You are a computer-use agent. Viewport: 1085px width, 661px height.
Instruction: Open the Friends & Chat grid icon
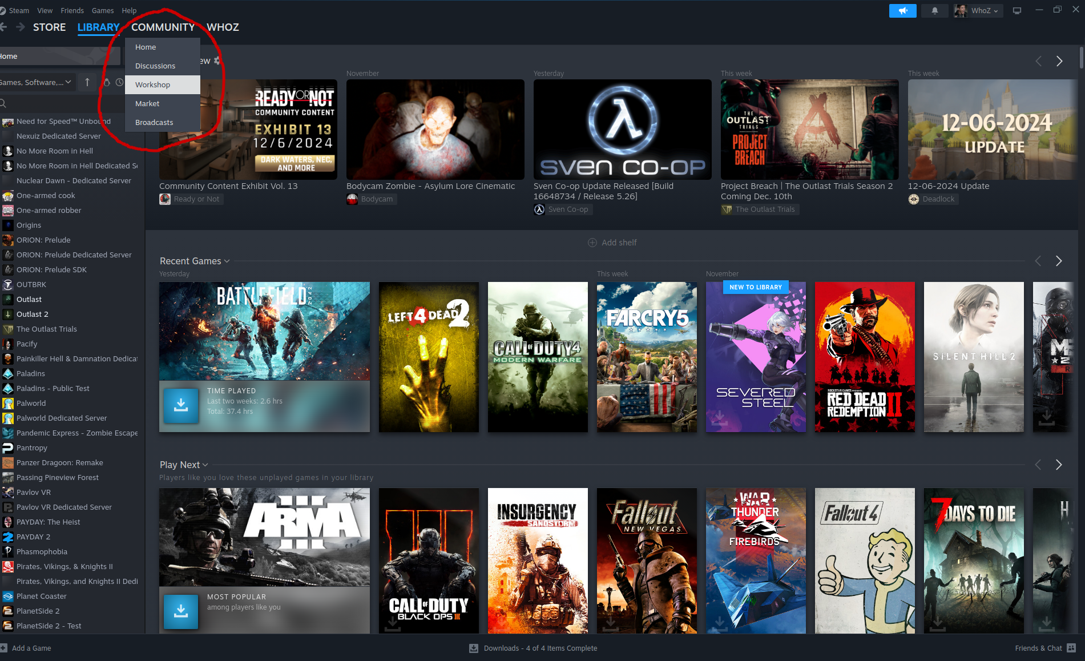click(x=1071, y=648)
